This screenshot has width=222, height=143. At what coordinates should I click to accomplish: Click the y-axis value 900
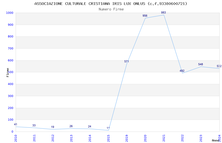[11, 25]
